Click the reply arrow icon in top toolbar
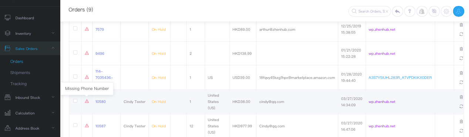 click(x=397, y=11)
